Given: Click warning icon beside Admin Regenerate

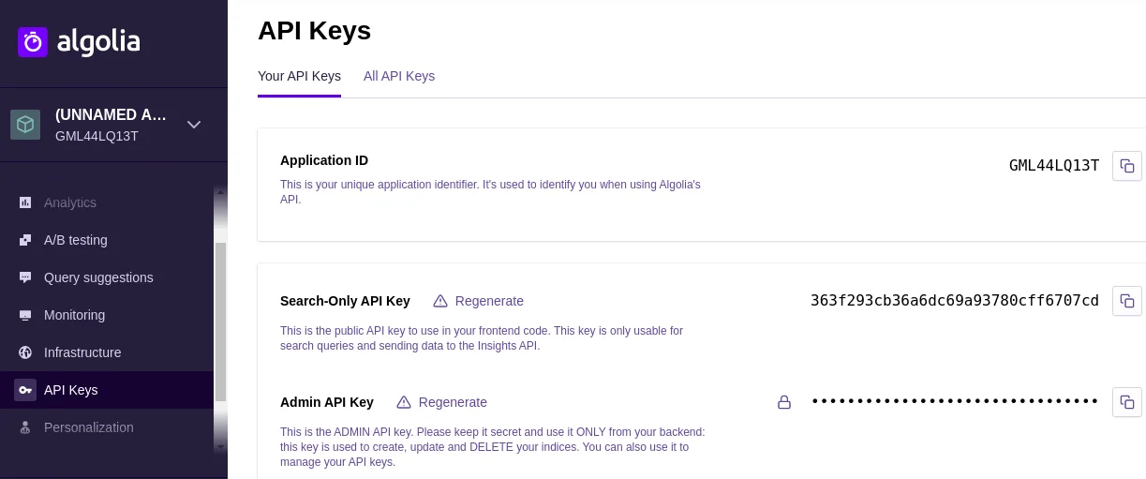Looking at the screenshot, I should click(x=404, y=402).
